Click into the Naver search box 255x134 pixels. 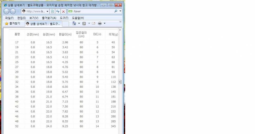93,11
